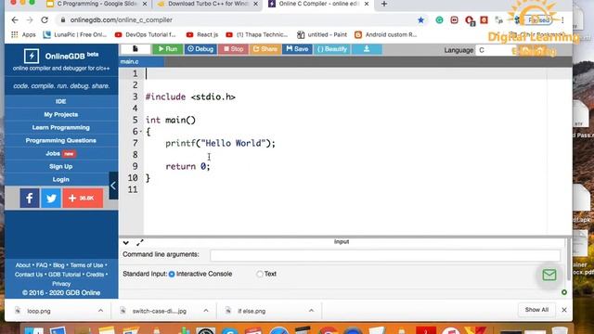Open the if else.png downloaded file
The width and height of the screenshot is (594, 334).
(x=252, y=311)
